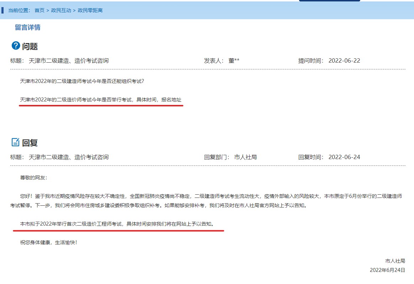Click the dark blue button at top right
This screenshot has width=414, height=284.
329,1
